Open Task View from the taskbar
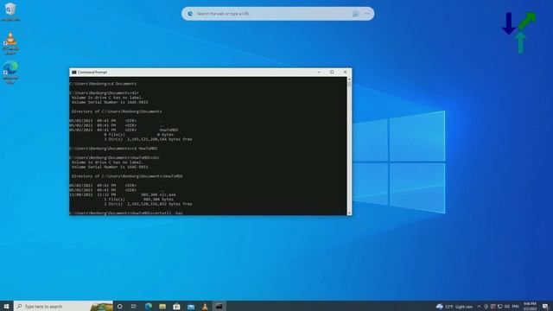 coord(134,306)
